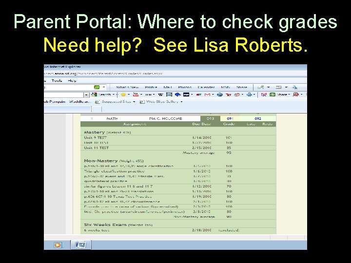Viewport: 351px width, 263px height.
Task: Click the small new tab button
Action: [97, 109]
